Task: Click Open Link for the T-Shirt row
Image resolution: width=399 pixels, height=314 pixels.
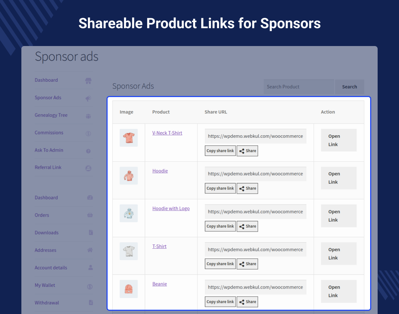Action: pyautogui.click(x=338, y=253)
